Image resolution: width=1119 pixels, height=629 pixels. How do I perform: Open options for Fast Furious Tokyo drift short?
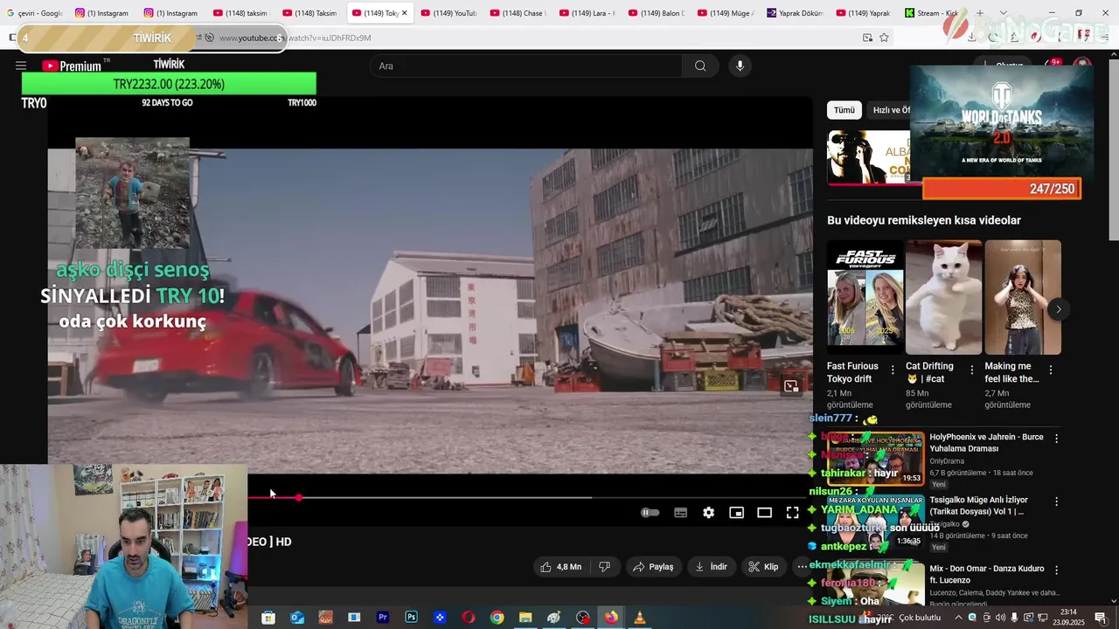(x=893, y=370)
